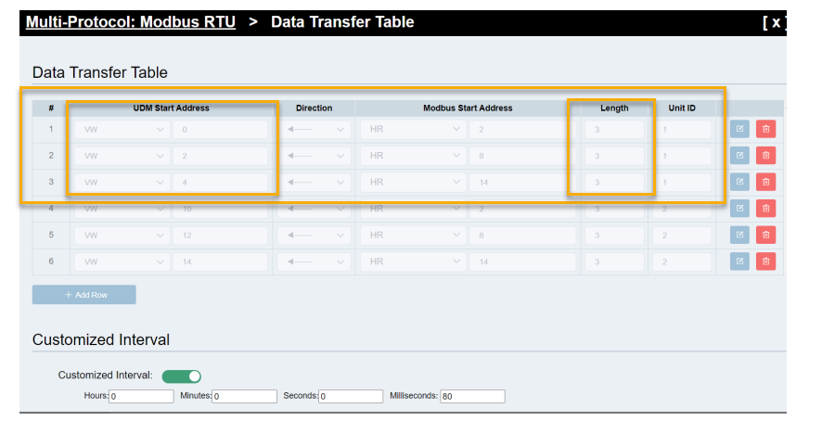Screen dimensions: 822x434
Task: Open the Direction dropdown in row 5
Action: (314, 236)
